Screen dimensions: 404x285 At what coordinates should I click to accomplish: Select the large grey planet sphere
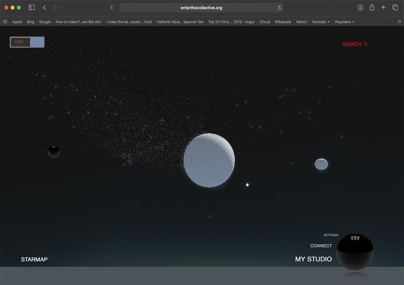pyautogui.click(x=209, y=160)
